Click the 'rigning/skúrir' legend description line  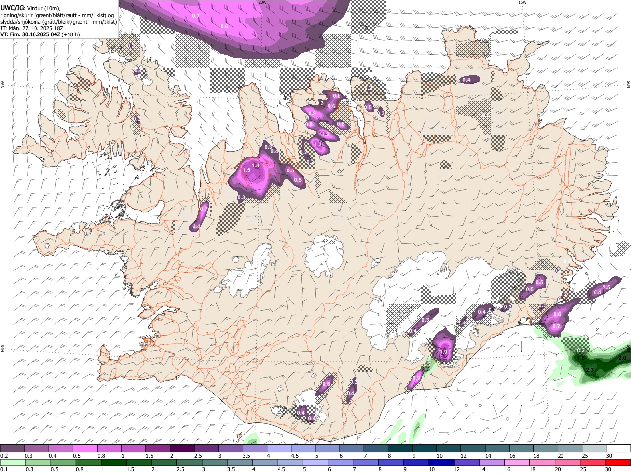[x=58, y=15]
